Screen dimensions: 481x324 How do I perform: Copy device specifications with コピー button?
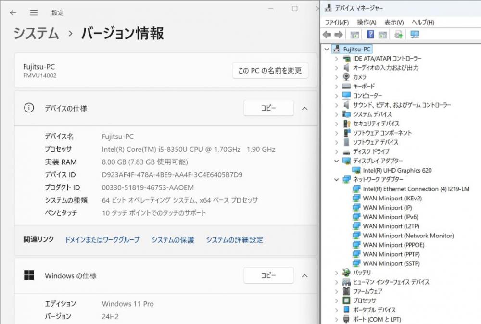click(269, 108)
